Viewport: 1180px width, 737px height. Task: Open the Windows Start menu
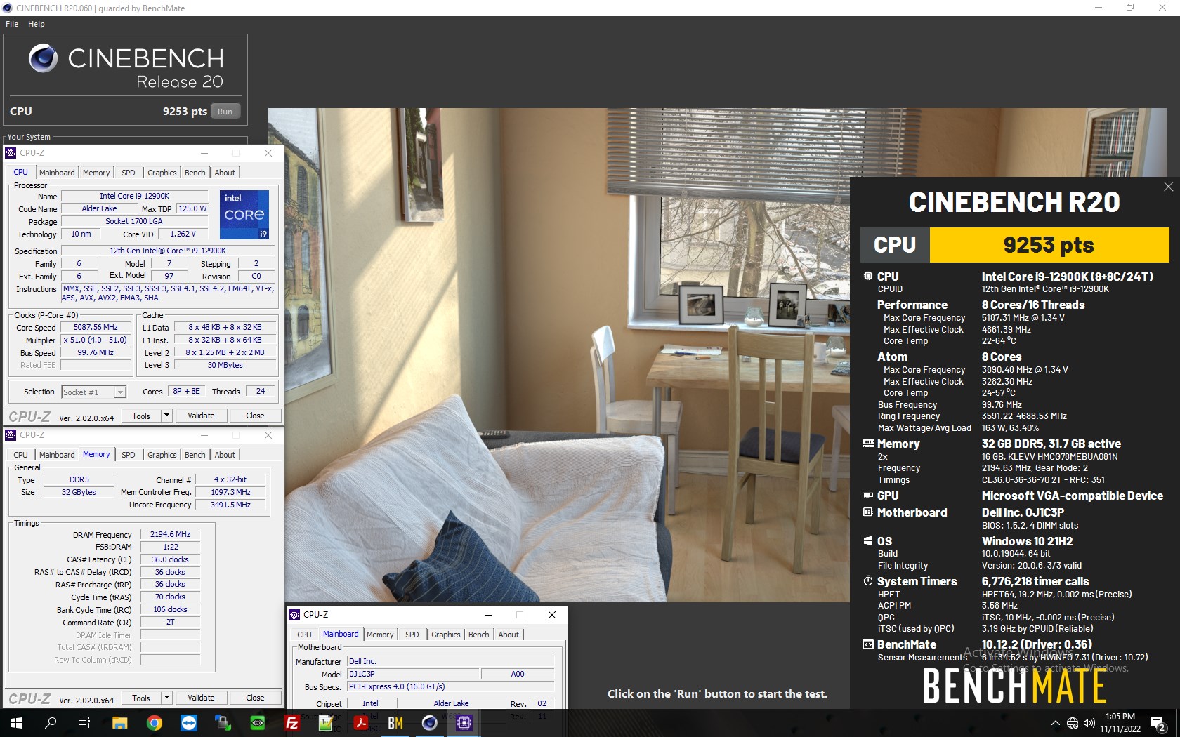(17, 723)
